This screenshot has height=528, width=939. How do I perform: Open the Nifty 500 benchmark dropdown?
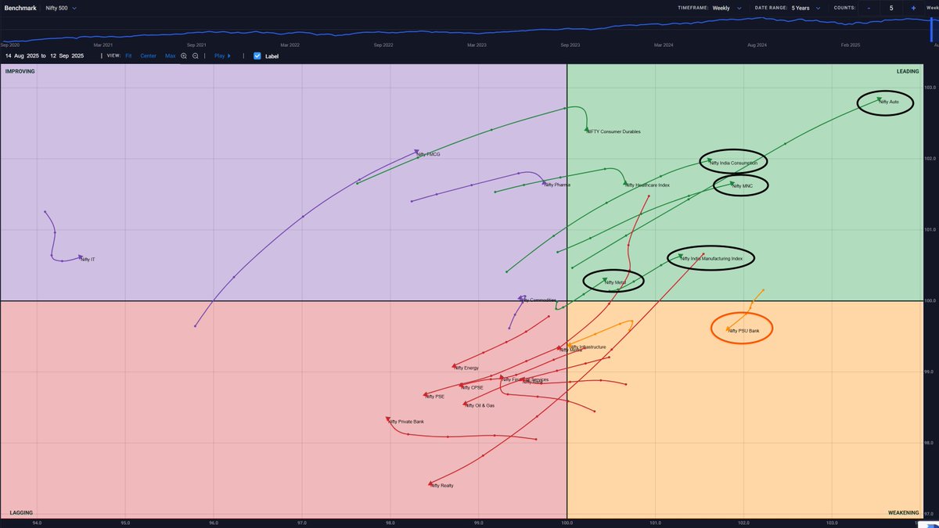tap(61, 8)
